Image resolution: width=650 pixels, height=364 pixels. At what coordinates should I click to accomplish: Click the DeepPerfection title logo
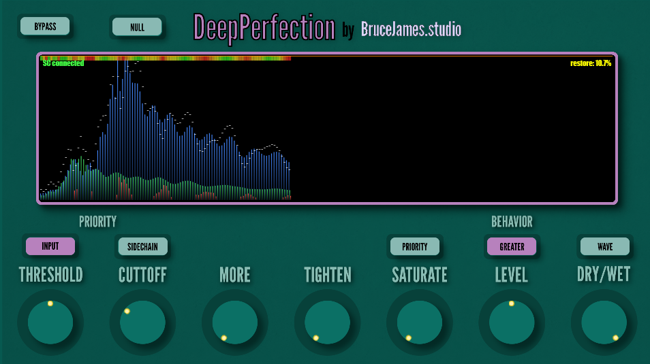point(264,28)
